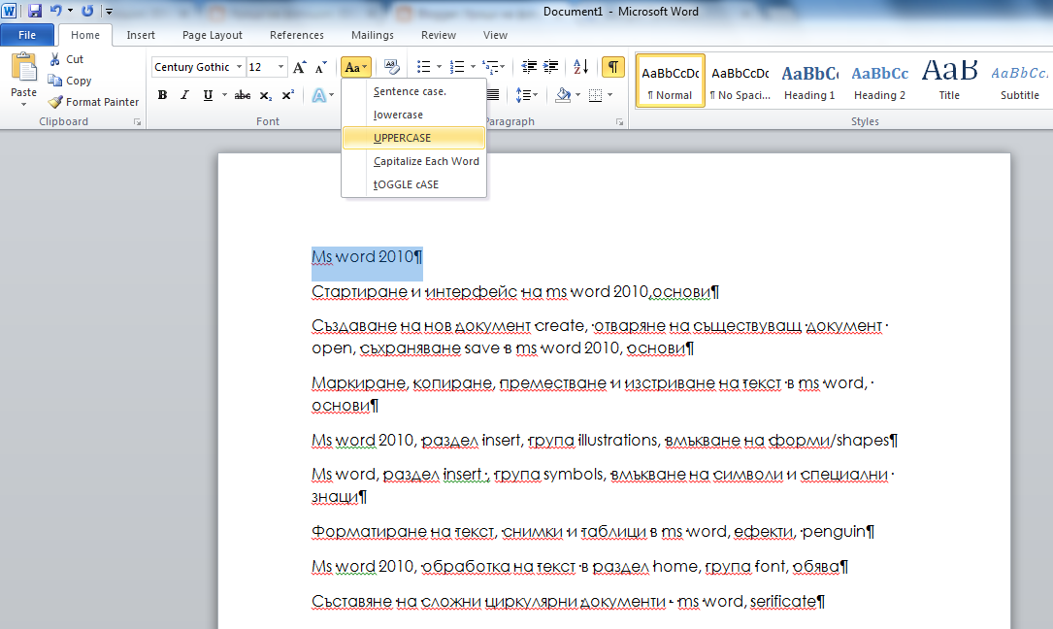Switch to the Mailings tab

(372, 35)
